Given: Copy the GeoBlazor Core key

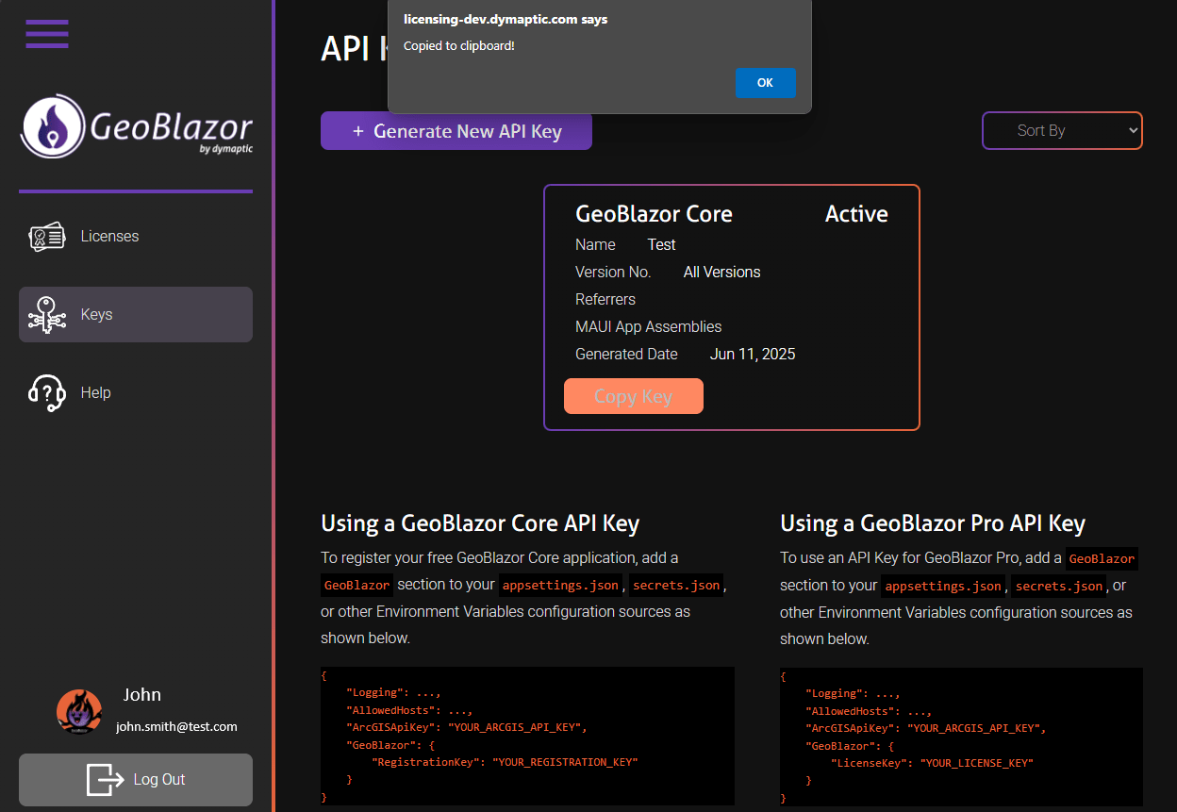Looking at the screenshot, I should pos(634,396).
